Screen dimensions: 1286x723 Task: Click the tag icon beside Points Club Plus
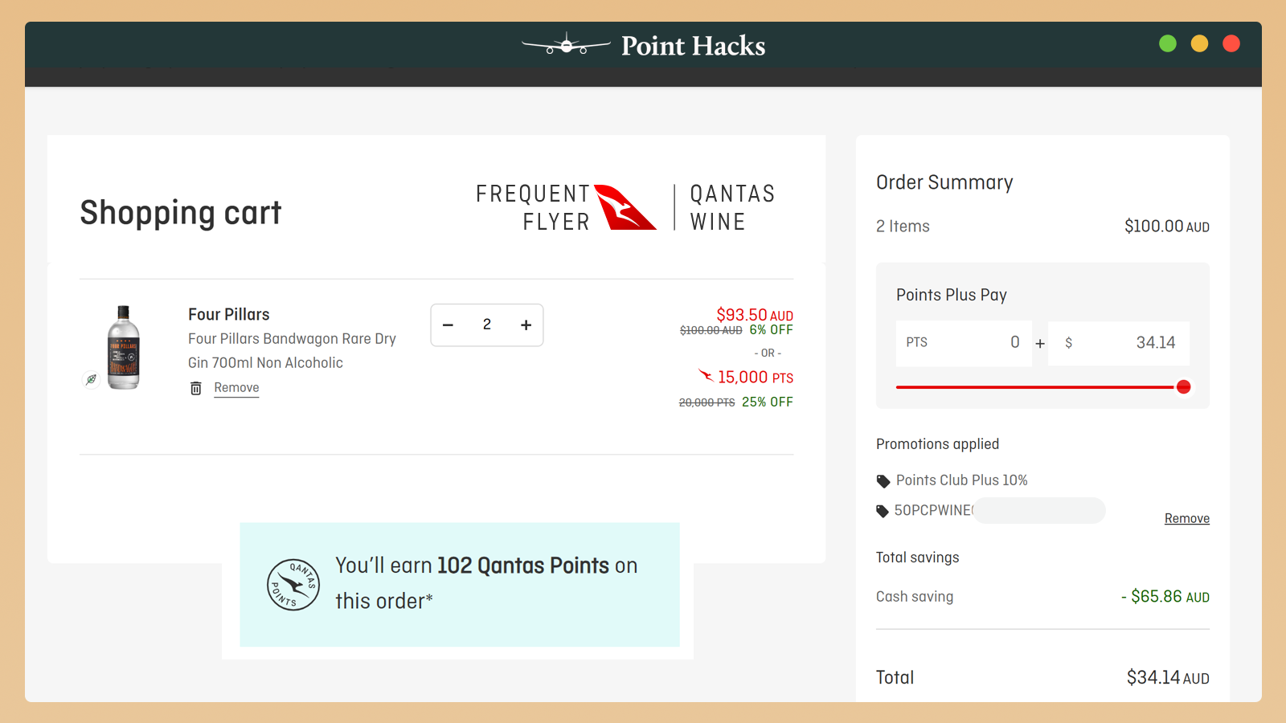pyautogui.click(x=883, y=481)
